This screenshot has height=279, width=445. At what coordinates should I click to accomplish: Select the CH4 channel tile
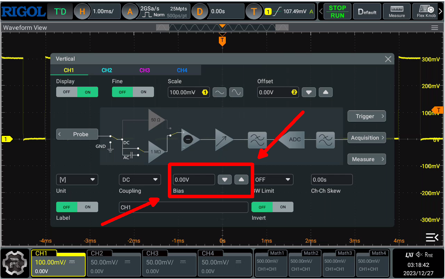click(225, 263)
